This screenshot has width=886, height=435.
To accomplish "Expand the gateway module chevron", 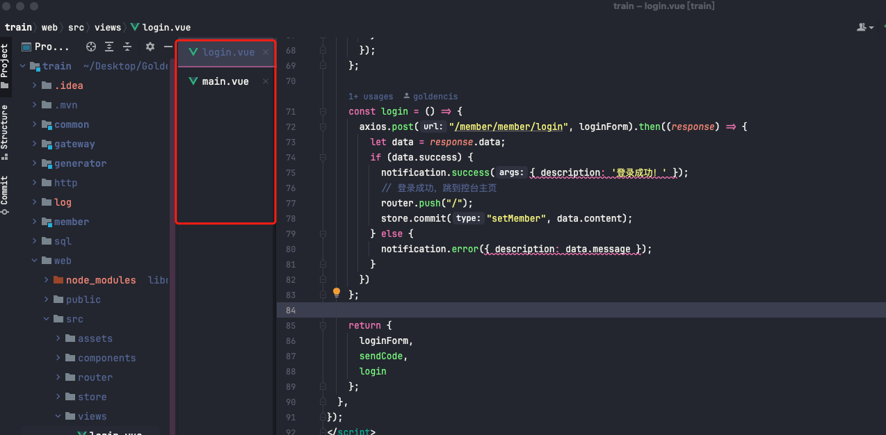I will point(35,144).
